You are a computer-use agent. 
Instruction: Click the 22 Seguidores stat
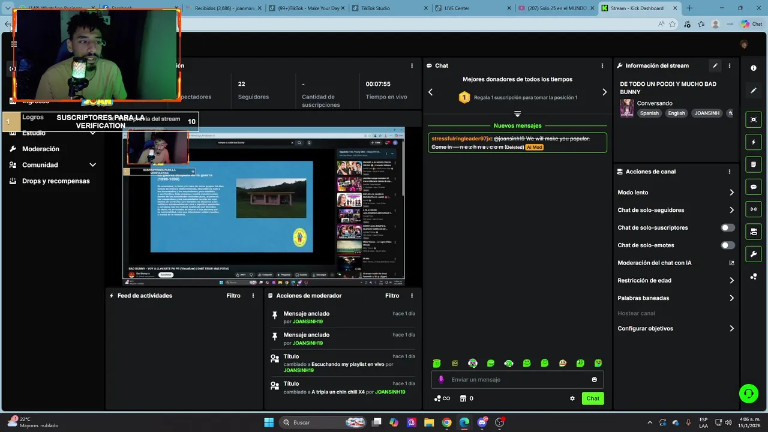point(253,90)
